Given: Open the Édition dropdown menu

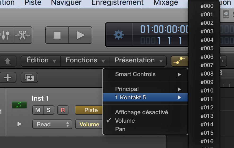Looking at the screenshot, I should point(41,61).
